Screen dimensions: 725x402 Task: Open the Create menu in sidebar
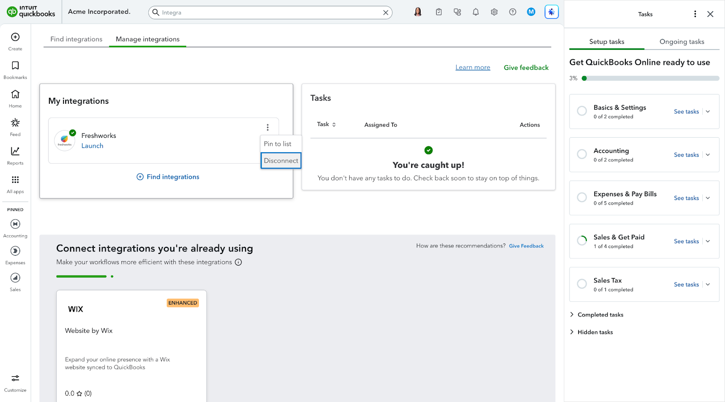coord(15,41)
